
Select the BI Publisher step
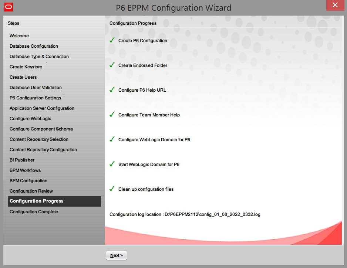(x=22, y=160)
